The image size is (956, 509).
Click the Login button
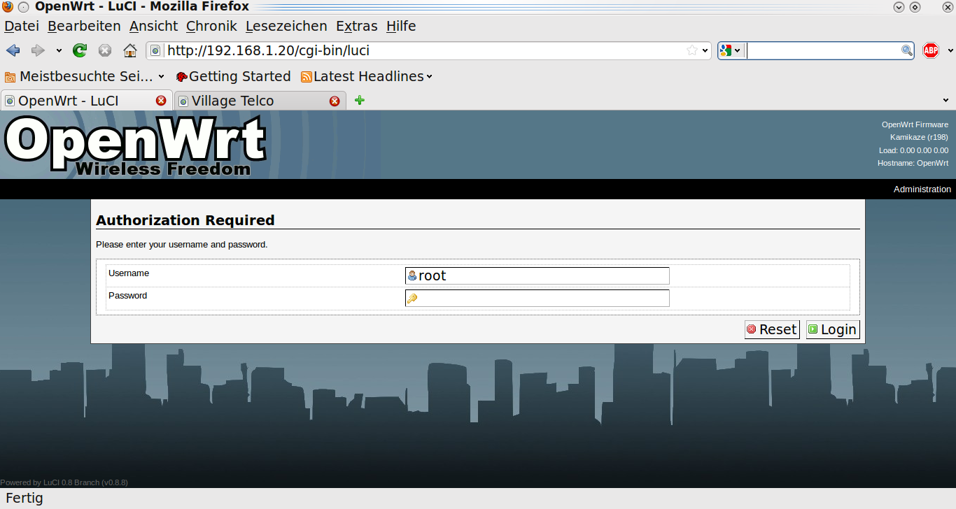point(833,329)
